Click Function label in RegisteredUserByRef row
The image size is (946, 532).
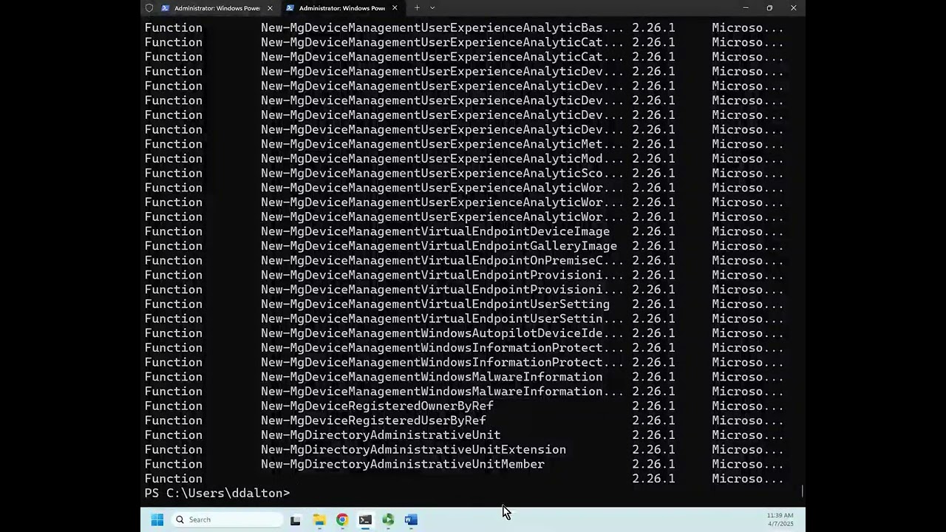173,420
